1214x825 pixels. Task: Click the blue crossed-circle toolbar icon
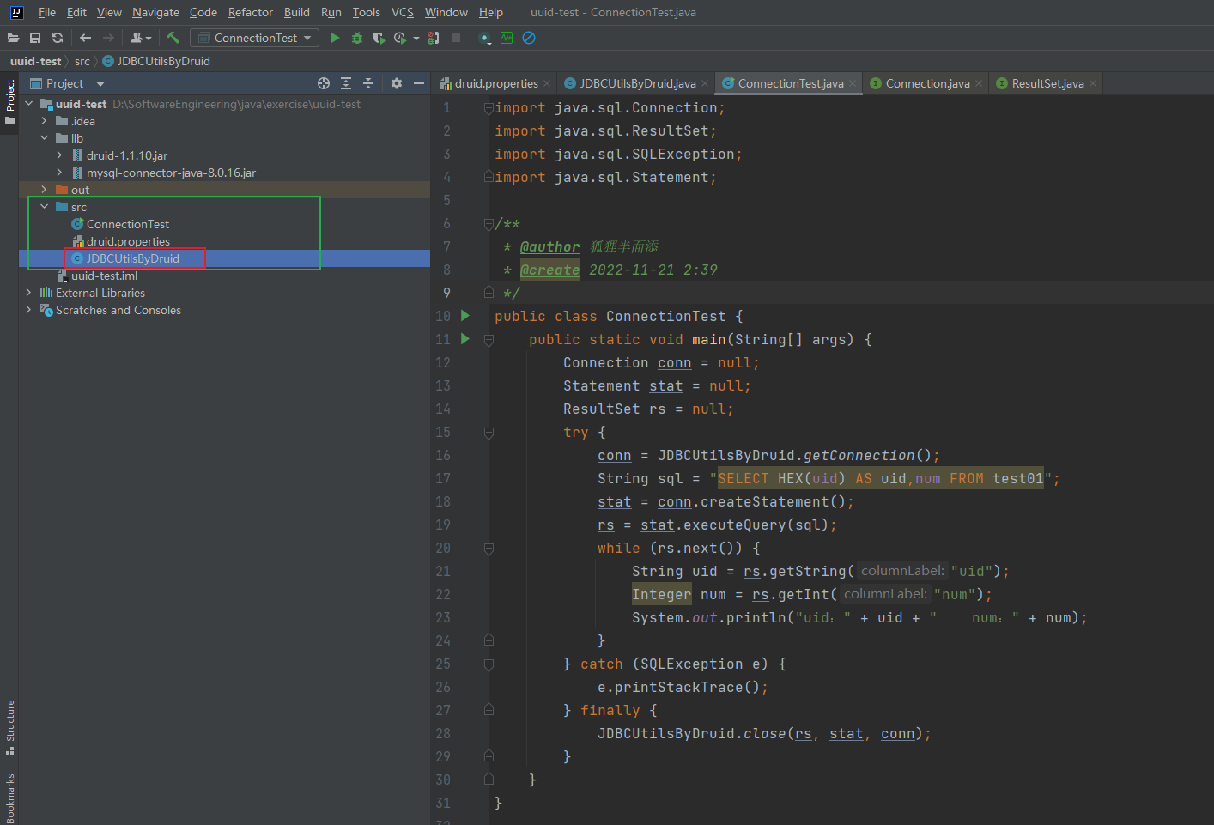click(529, 38)
